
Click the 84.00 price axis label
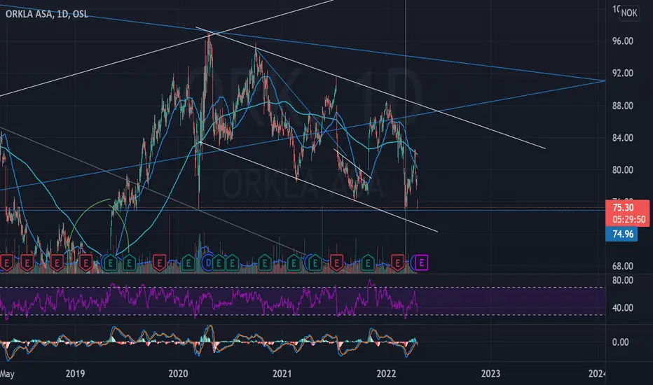pyautogui.click(x=623, y=137)
